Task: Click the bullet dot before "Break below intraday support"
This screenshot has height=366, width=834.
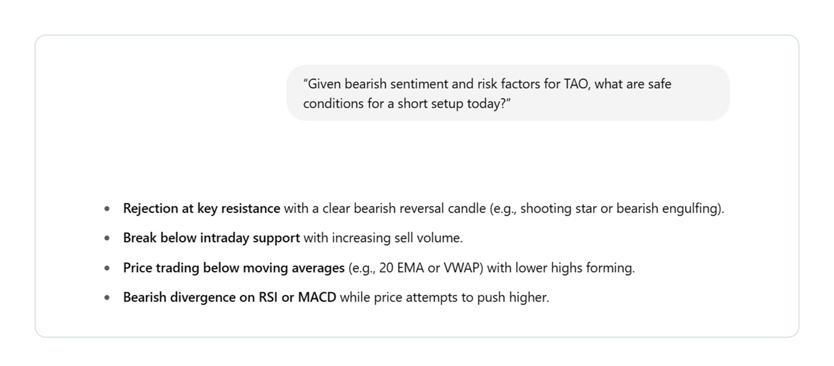Action: (107, 238)
